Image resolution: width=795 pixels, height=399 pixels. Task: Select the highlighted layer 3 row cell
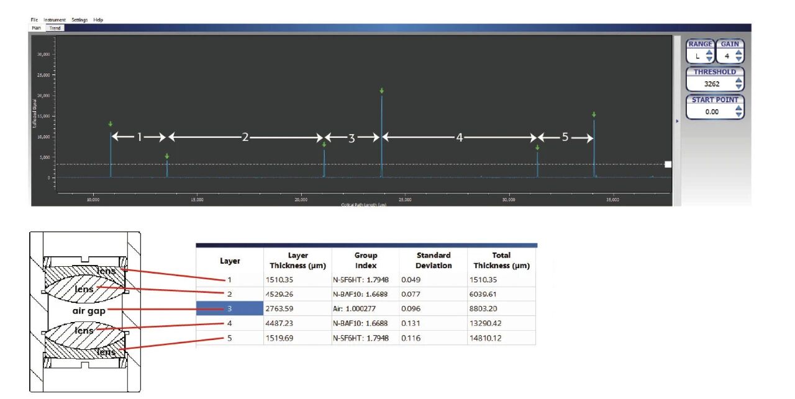(x=230, y=308)
